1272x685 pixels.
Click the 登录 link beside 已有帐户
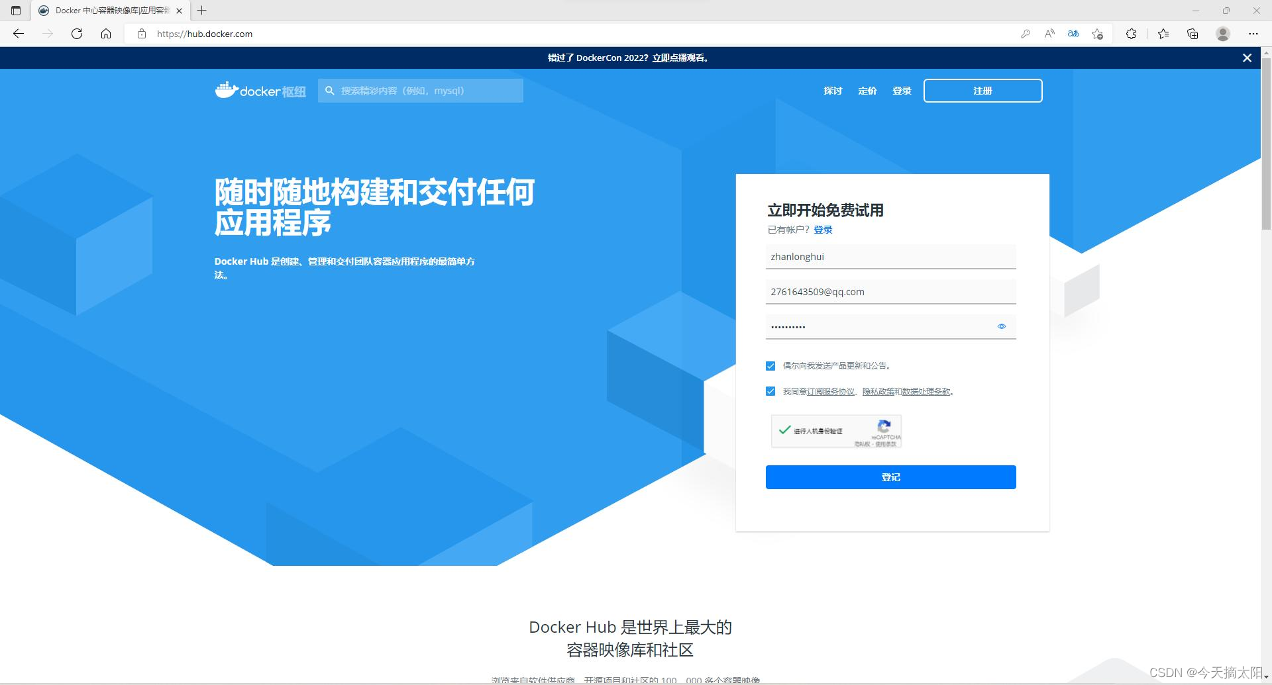click(823, 230)
